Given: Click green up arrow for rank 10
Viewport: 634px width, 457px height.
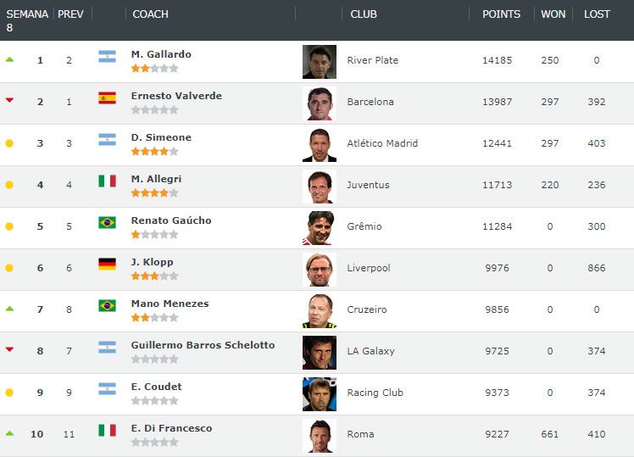Looking at the screenshot, I should click(9, 433).
